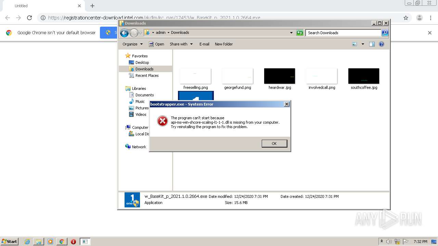Select Network in the navigation pane
This screenshot has width=438, height=246.
(x=136, y=147)
